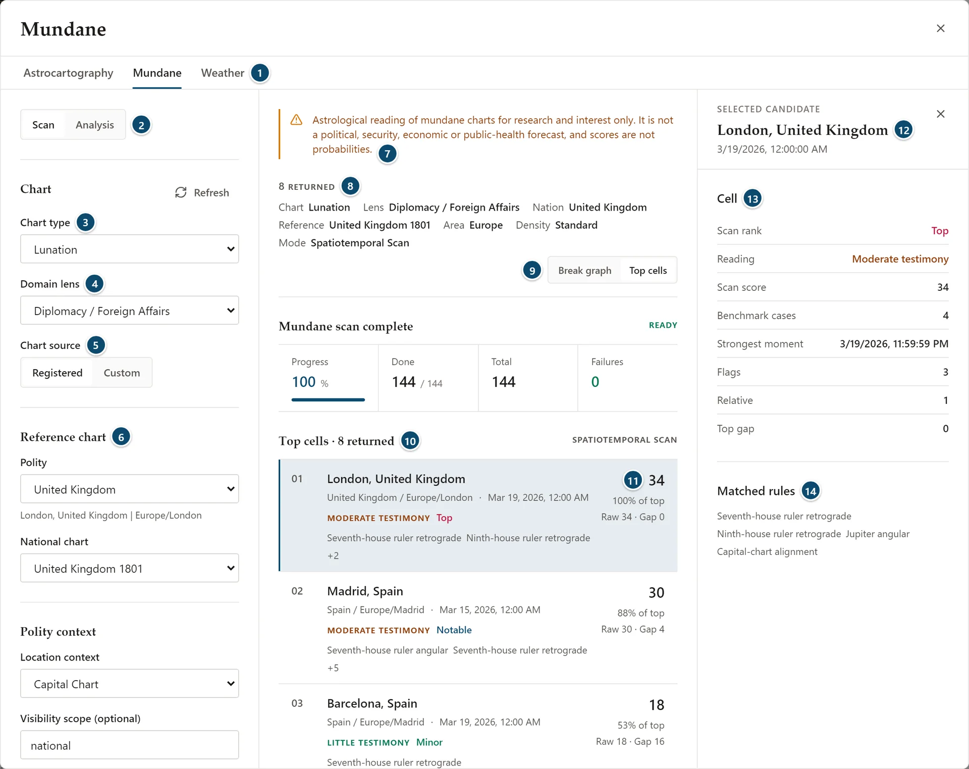Click the '+2' more rules under London
The image size is (969, 769).
333,556
